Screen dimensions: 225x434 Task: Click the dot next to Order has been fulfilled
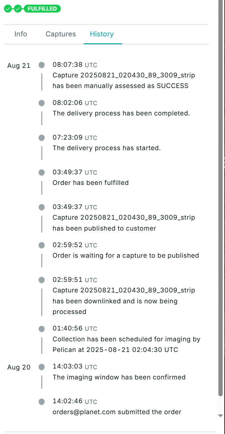pyautogui.click(x=42, y=172)
